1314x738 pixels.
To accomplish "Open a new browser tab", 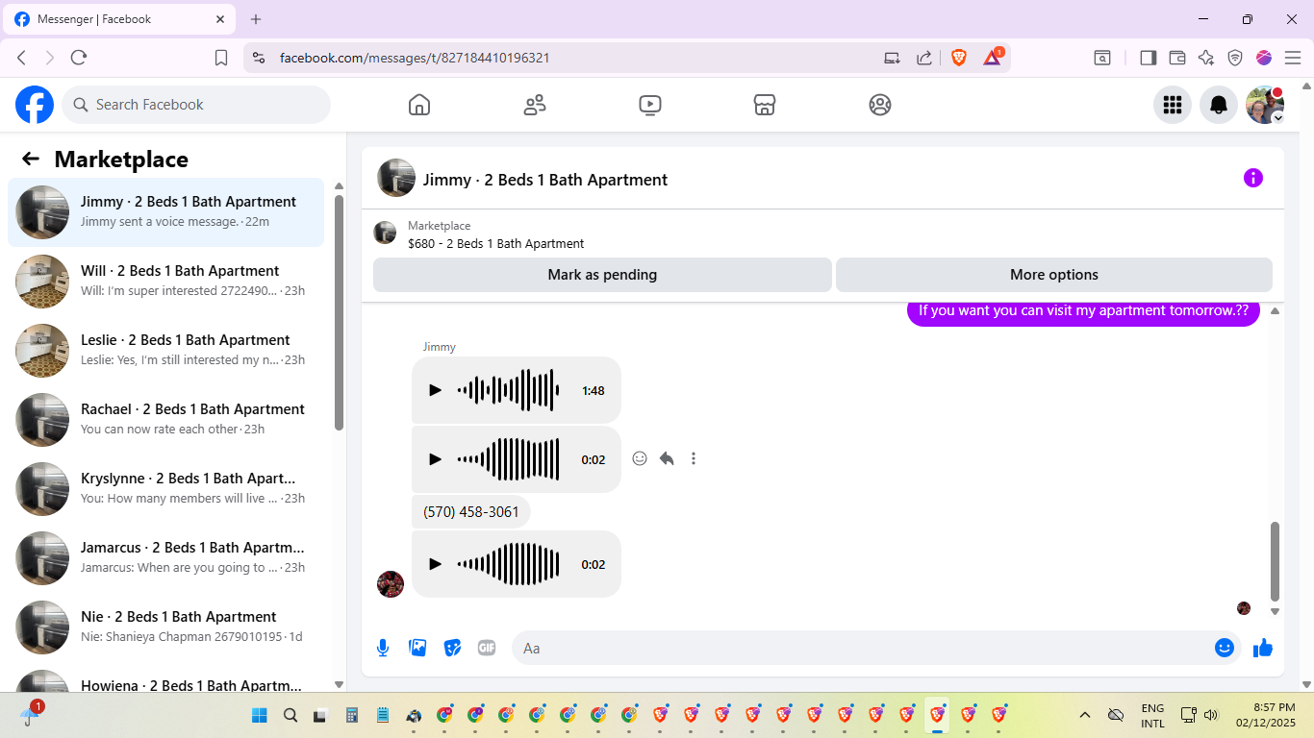I will coord(256,19).
